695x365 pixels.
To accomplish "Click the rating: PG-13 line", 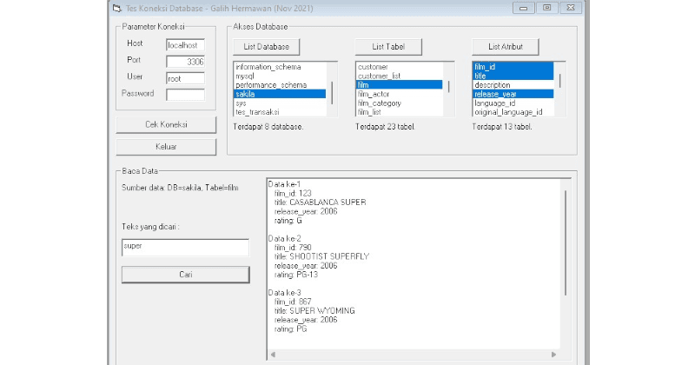I will 296,275.
